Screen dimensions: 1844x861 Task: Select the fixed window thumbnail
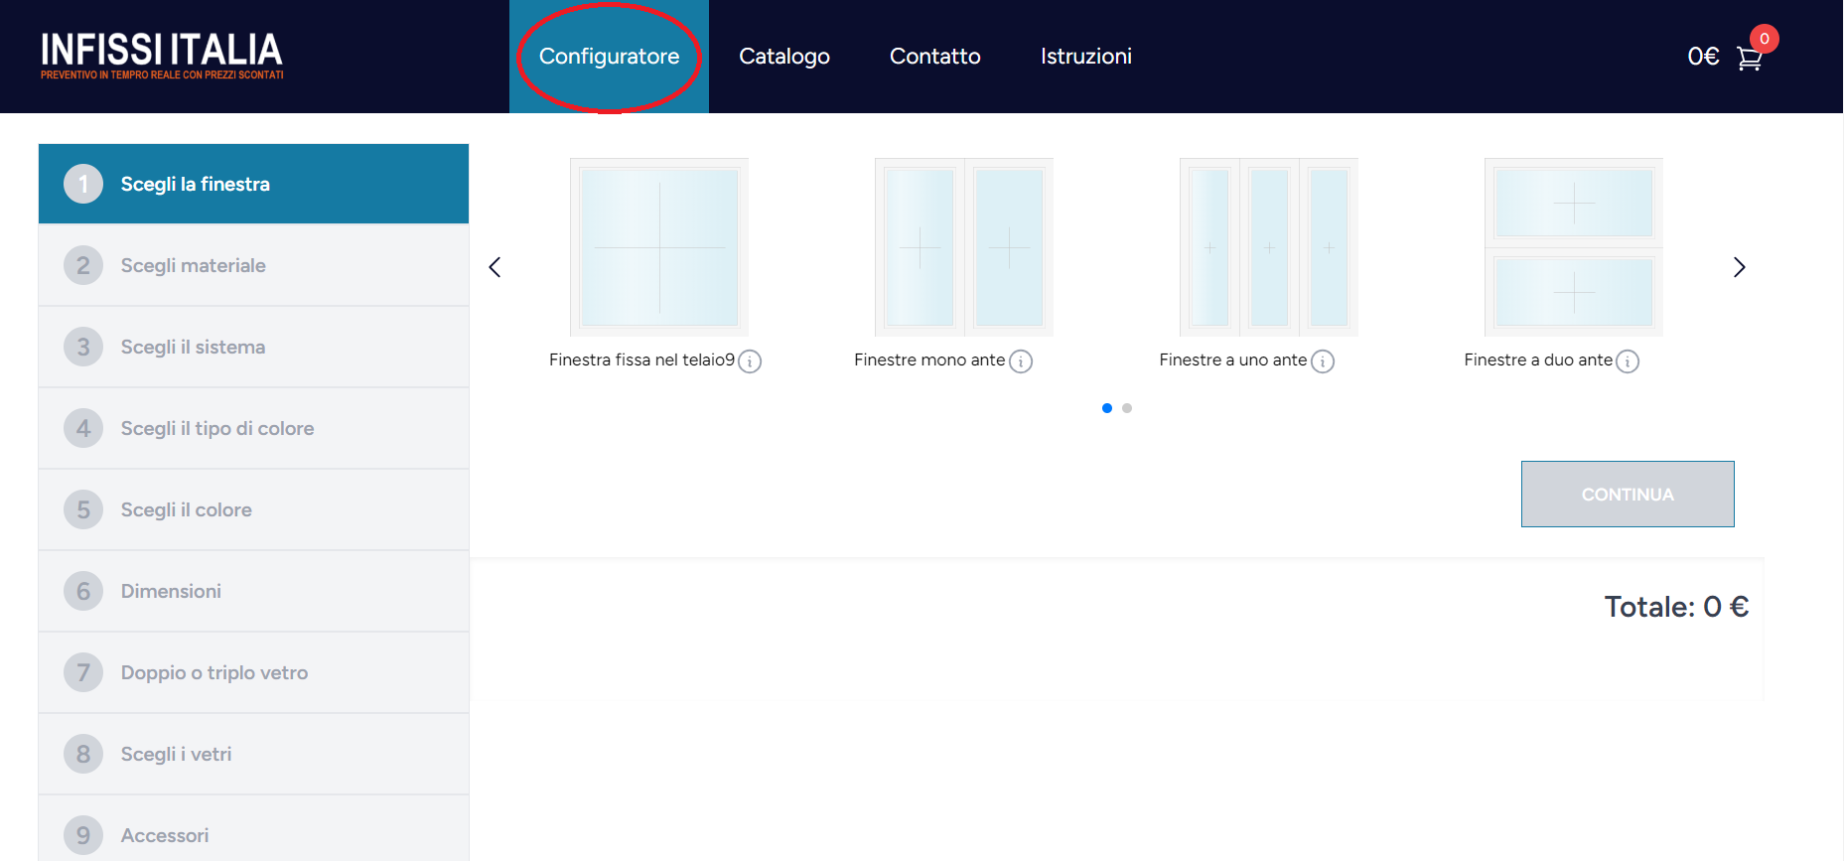click(659, 247)
